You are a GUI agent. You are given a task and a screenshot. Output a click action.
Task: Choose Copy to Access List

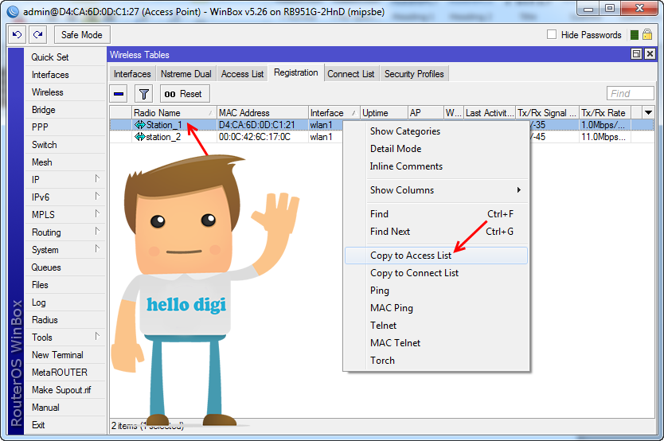(x=436, y=256)
